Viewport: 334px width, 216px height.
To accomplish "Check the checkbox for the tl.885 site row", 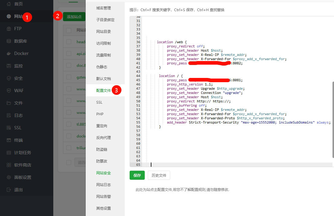I will coord(68,124).
